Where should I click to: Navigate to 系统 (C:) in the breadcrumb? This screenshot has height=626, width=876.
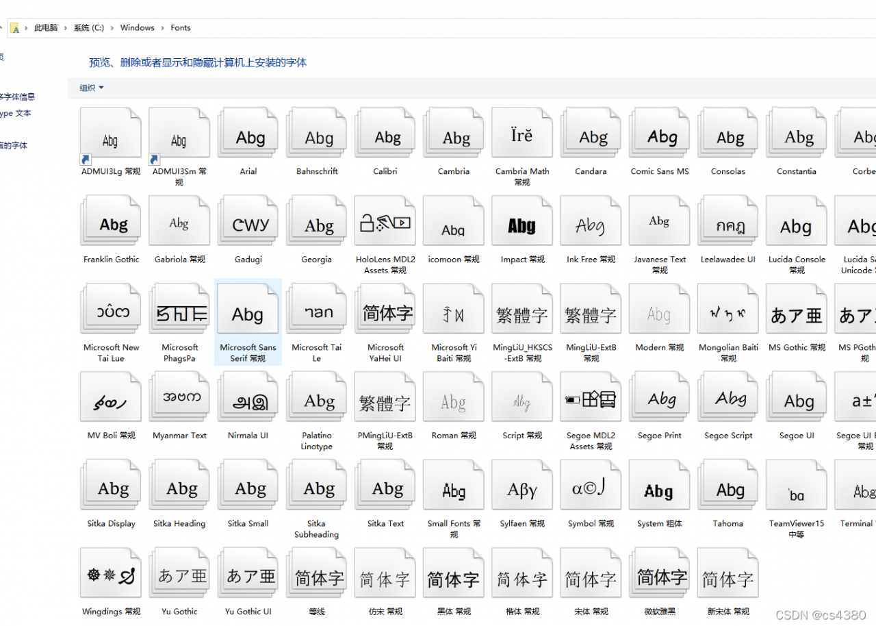point(89,28)
